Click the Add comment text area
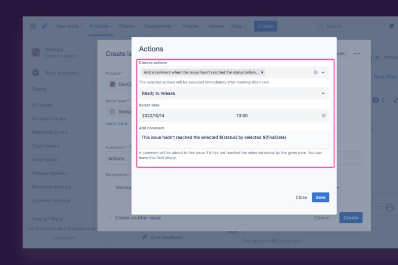Screen dimensions: 398x265 click(234, 140)
